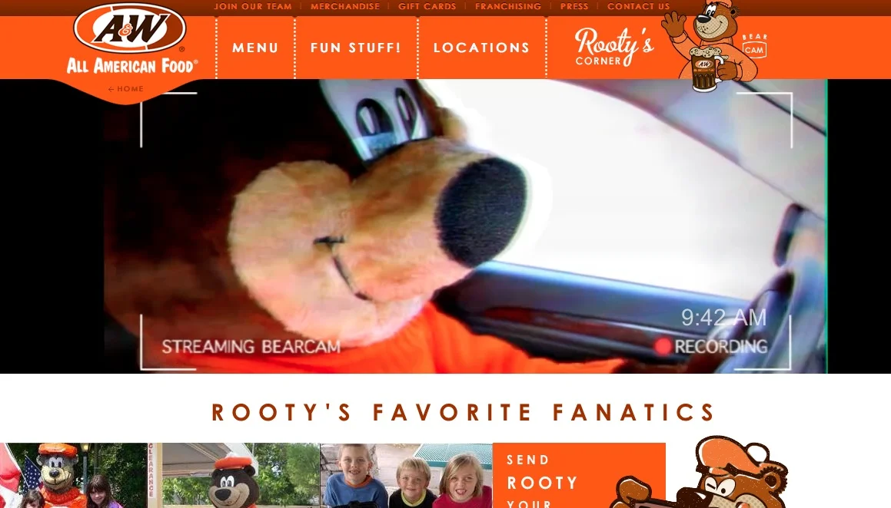Open the MERCHANDISE link

345,6
